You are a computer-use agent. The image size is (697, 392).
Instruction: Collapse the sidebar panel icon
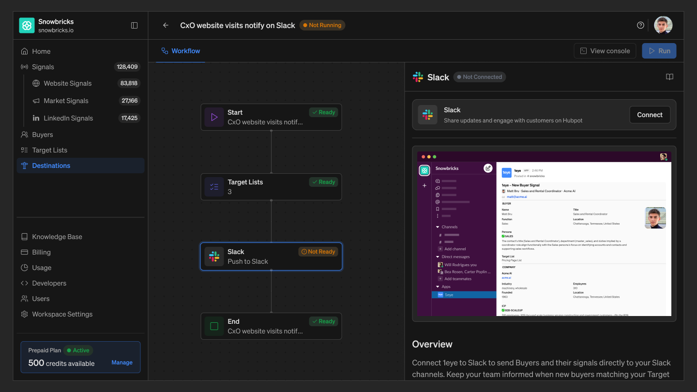[x=135, y=26]
